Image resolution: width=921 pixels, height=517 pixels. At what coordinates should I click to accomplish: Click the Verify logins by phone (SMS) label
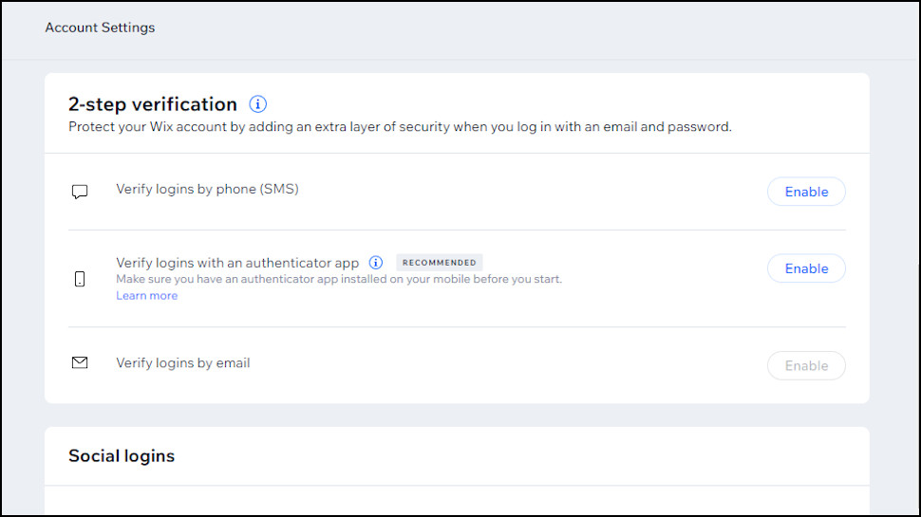[x=207, y=189]
